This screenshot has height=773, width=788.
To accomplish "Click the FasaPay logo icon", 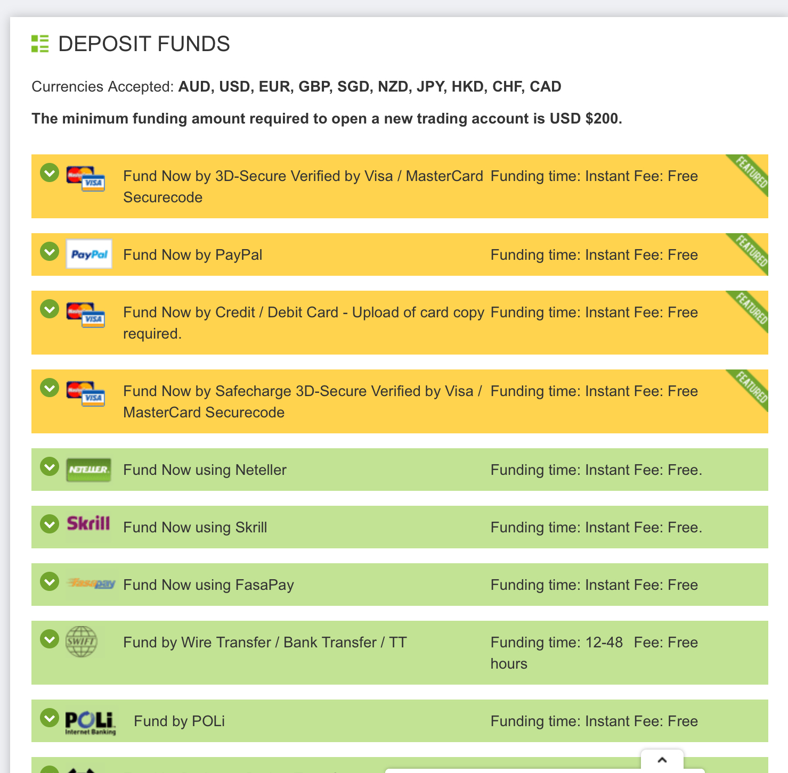I will (91, 583).
